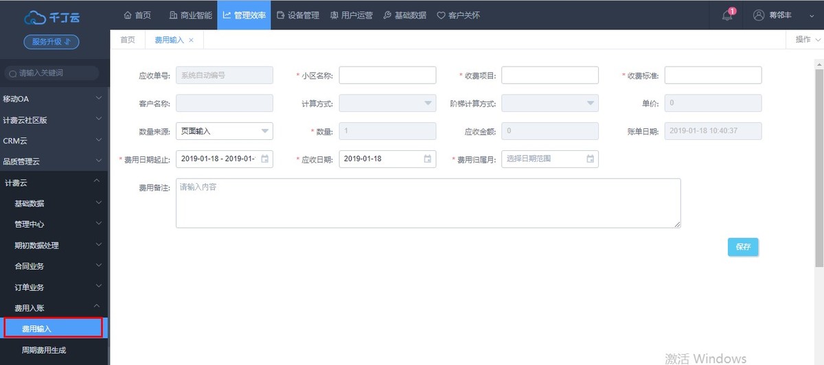Click the user avatar icon beside 蒋邻丰
This screenshot has height=365, width=824.
tap(759, 15)
